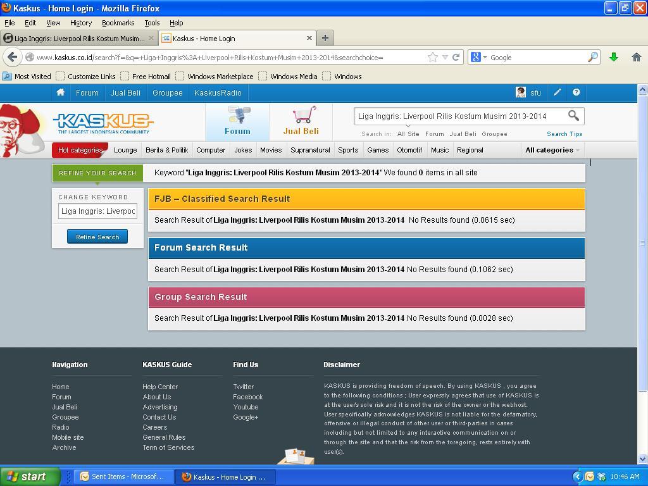Open the Lounge category
The image size is (648, 486).
(125, 150)
